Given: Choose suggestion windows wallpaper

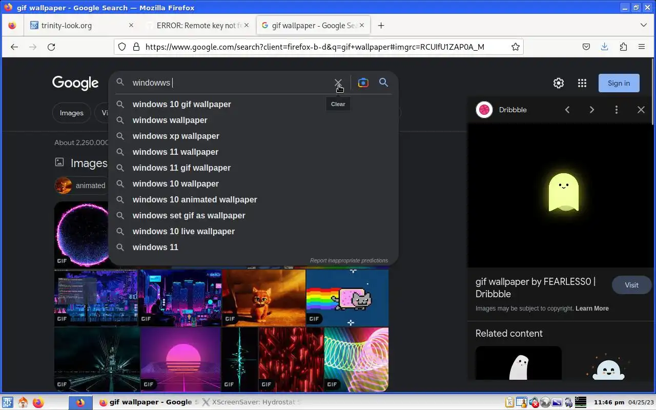Looking at the screenshot, I should pos(253,120).
